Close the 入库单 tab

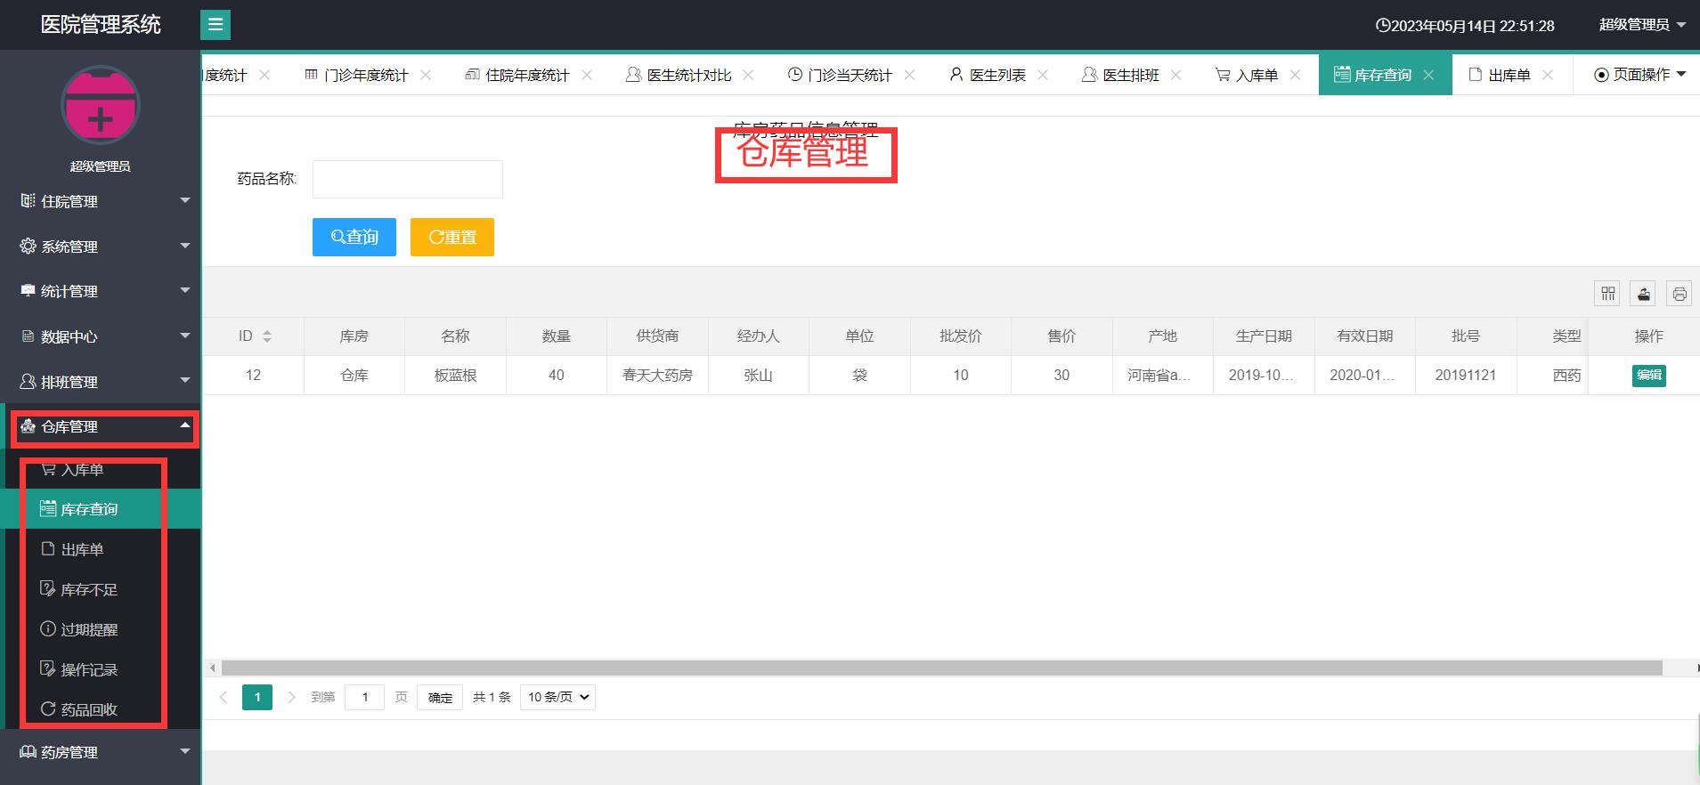pyautogui.click(x=1295, y=75)
